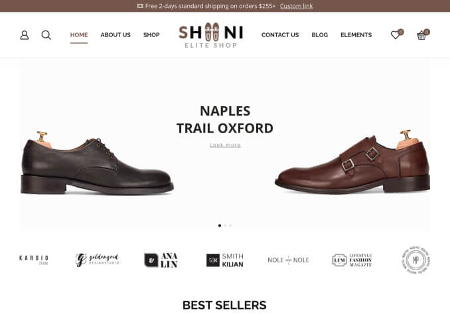
Task: Open the Shop menu
Action: (151, 35)
